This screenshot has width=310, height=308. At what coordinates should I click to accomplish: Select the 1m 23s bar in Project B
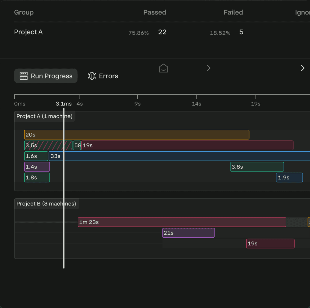coord(182,222)
